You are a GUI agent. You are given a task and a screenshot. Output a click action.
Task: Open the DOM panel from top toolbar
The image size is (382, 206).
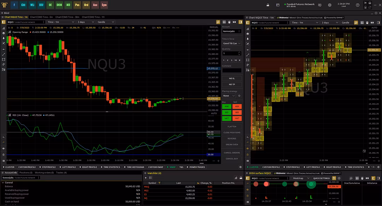pyautogui.click(x=59, y=5)
